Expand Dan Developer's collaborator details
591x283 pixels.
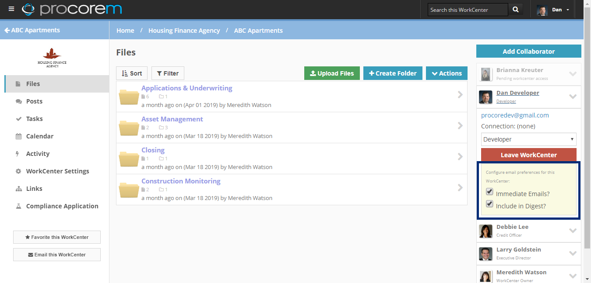pyautogui.click(x=573, y=97)
